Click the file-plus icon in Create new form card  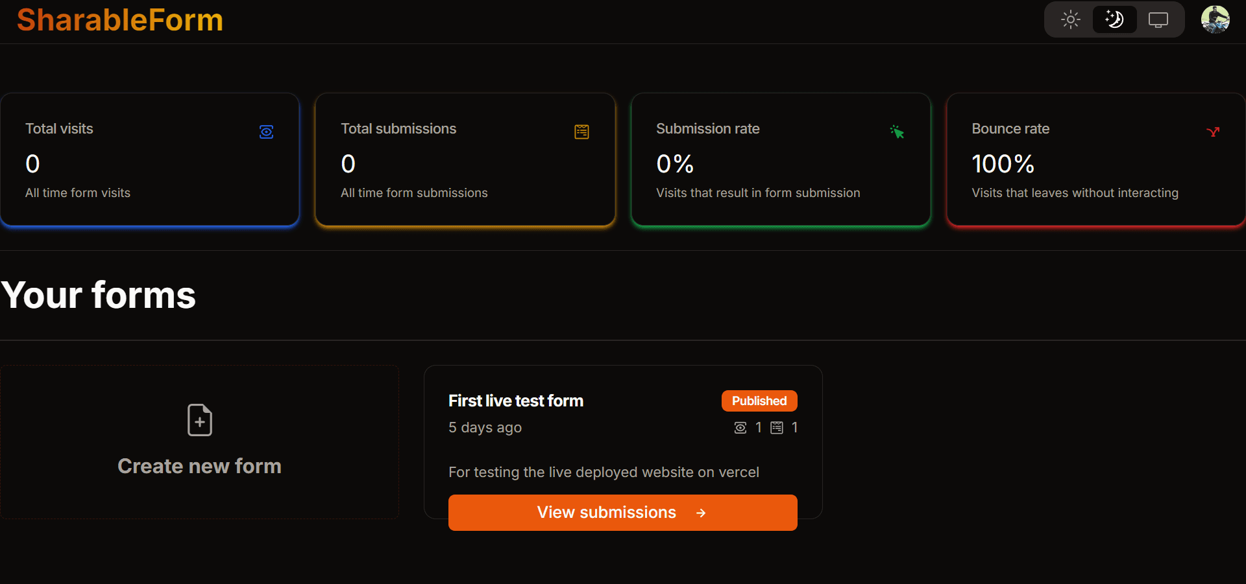[x=199, y=420]
